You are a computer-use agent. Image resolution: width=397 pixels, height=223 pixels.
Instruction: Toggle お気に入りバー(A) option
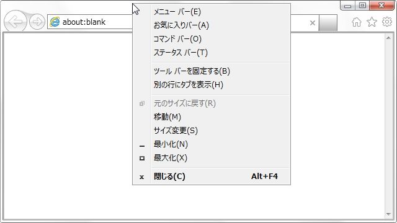click(212, 25)
